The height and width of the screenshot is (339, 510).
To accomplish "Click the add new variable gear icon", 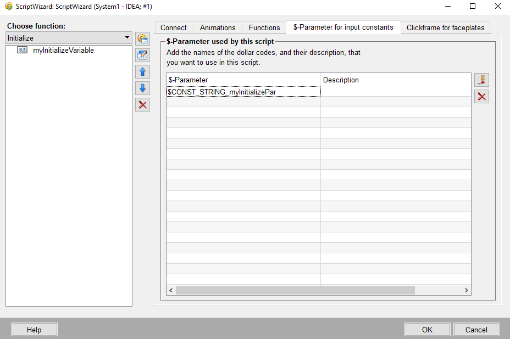I will [x=142, y=38].
